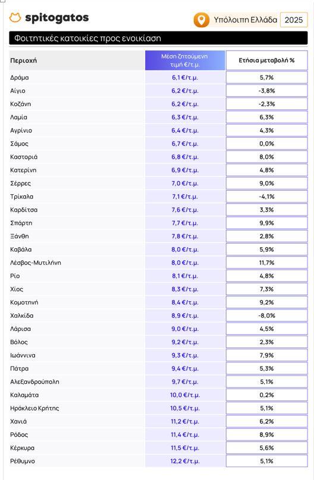The height and width of the screenshot is (480, 314).
Task: Click the -8,0% change cell for Χαλκίδα
Action: tap(266, 315)
